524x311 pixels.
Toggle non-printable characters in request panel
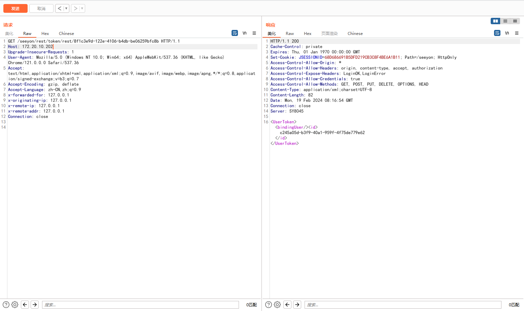tap(245, 33)
